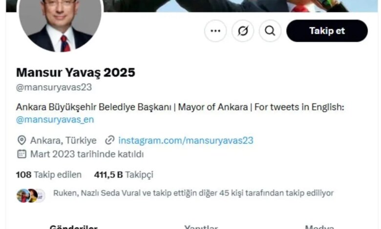
Task: Visit the instagram.com/mansuryavas23 link
Action: [186, 140]
